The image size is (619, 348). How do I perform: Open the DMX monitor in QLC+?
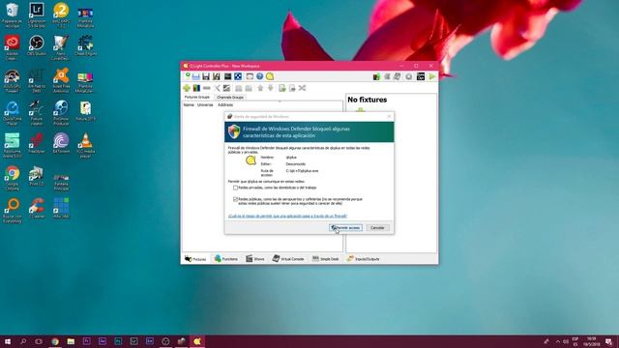coord(228,76)
